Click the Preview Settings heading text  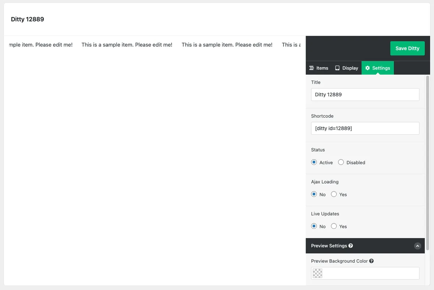click(329, 246)
